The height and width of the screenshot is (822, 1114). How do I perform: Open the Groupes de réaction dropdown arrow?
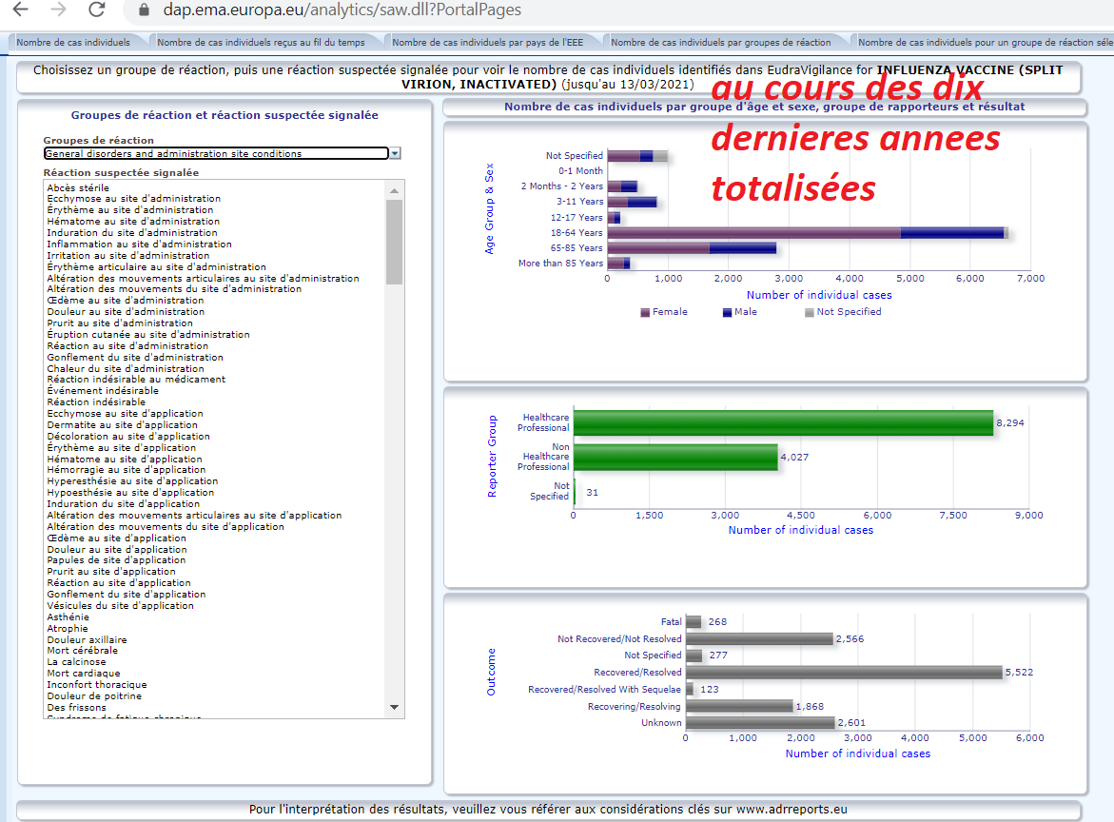pyautogui.click(x=395, y=153)
